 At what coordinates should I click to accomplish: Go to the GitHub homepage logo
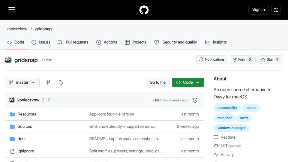click(144, 10)
